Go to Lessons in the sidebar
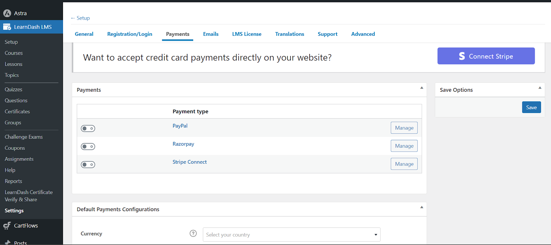Screen dimensions: 551x245 [x=13, y=64]
